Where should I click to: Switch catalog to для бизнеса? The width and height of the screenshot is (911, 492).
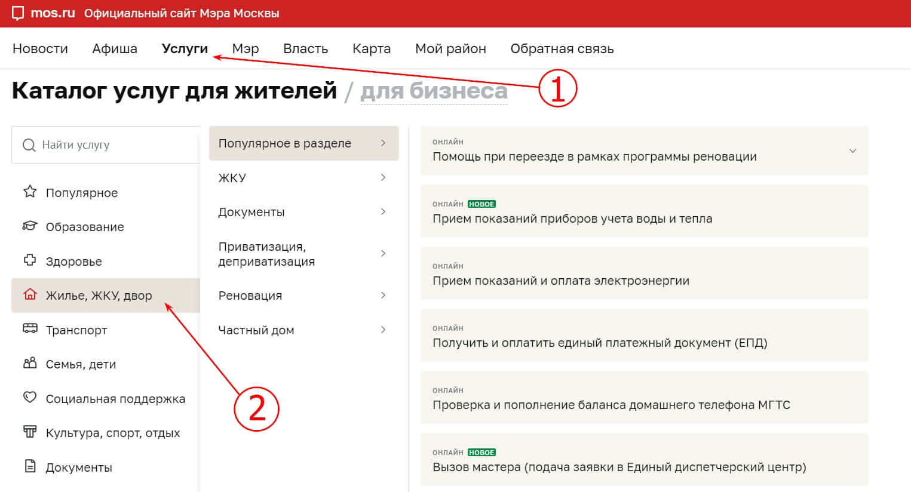(x=434, y=91)
